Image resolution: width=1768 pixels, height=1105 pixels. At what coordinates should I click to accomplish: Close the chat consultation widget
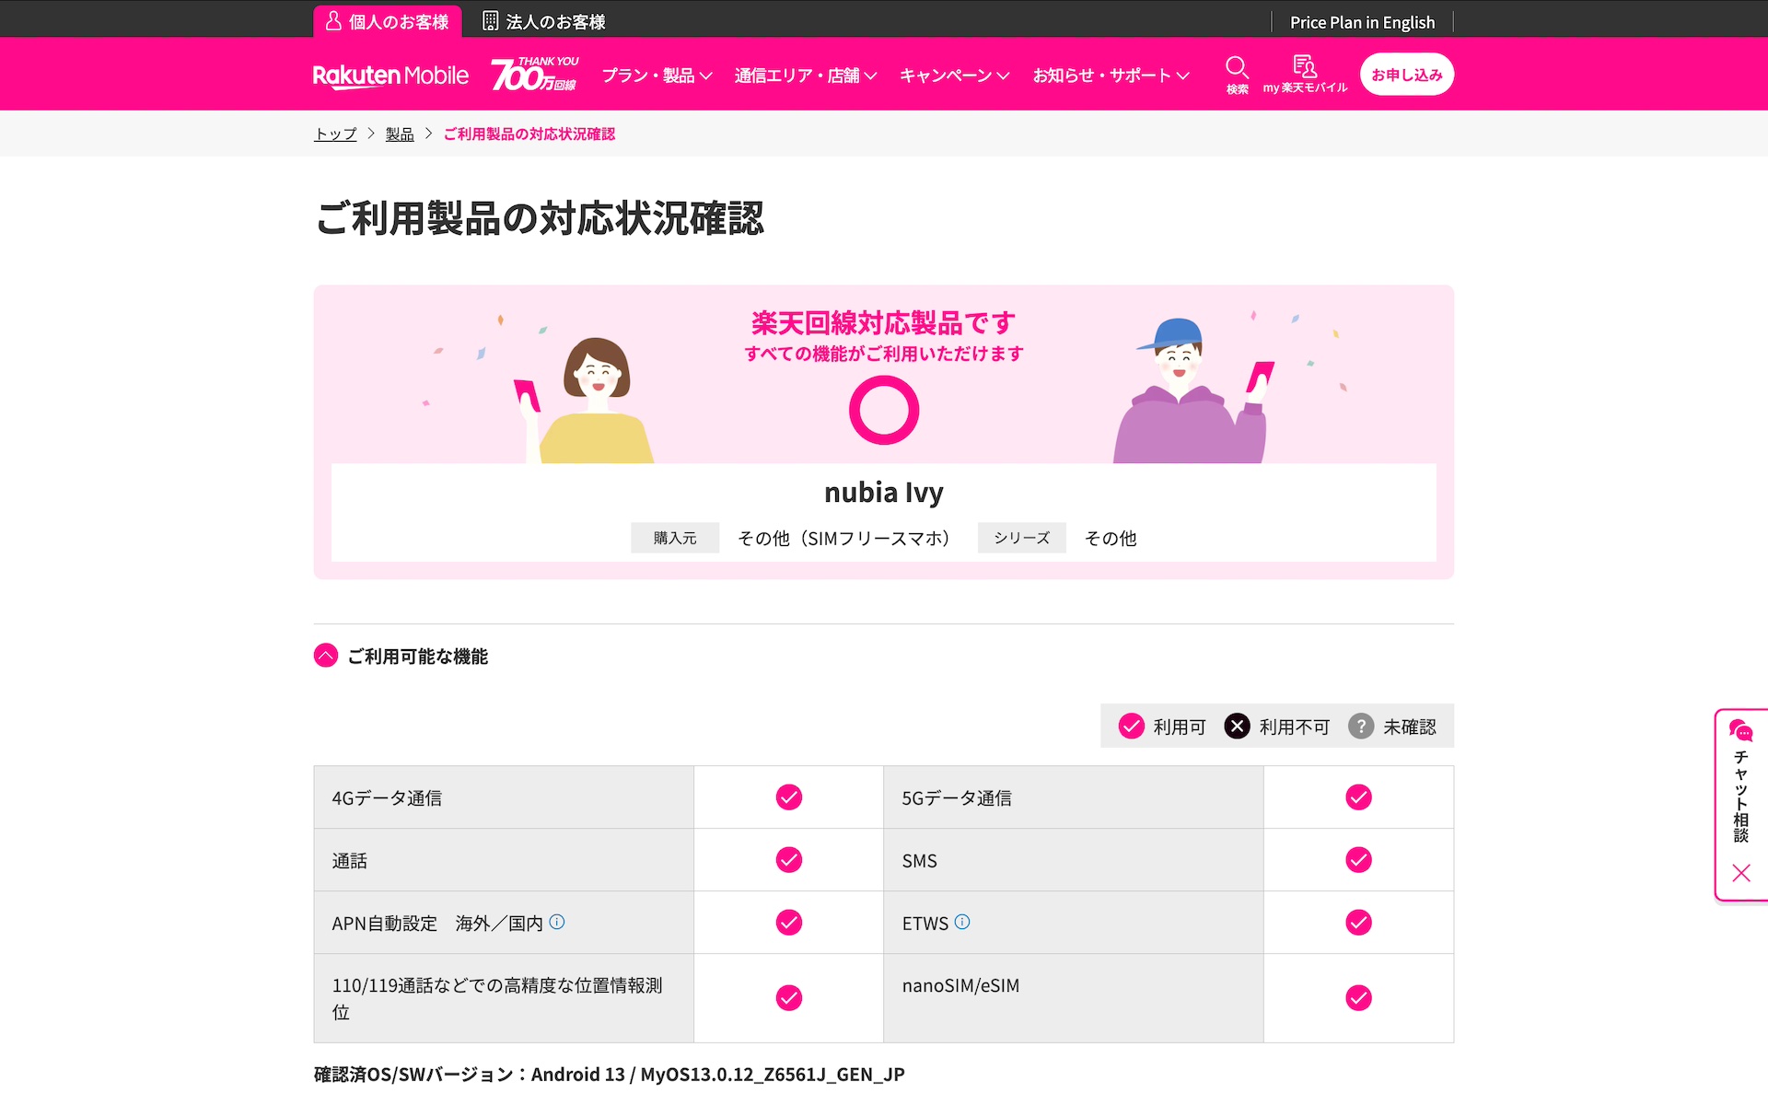click(1741, 873)
